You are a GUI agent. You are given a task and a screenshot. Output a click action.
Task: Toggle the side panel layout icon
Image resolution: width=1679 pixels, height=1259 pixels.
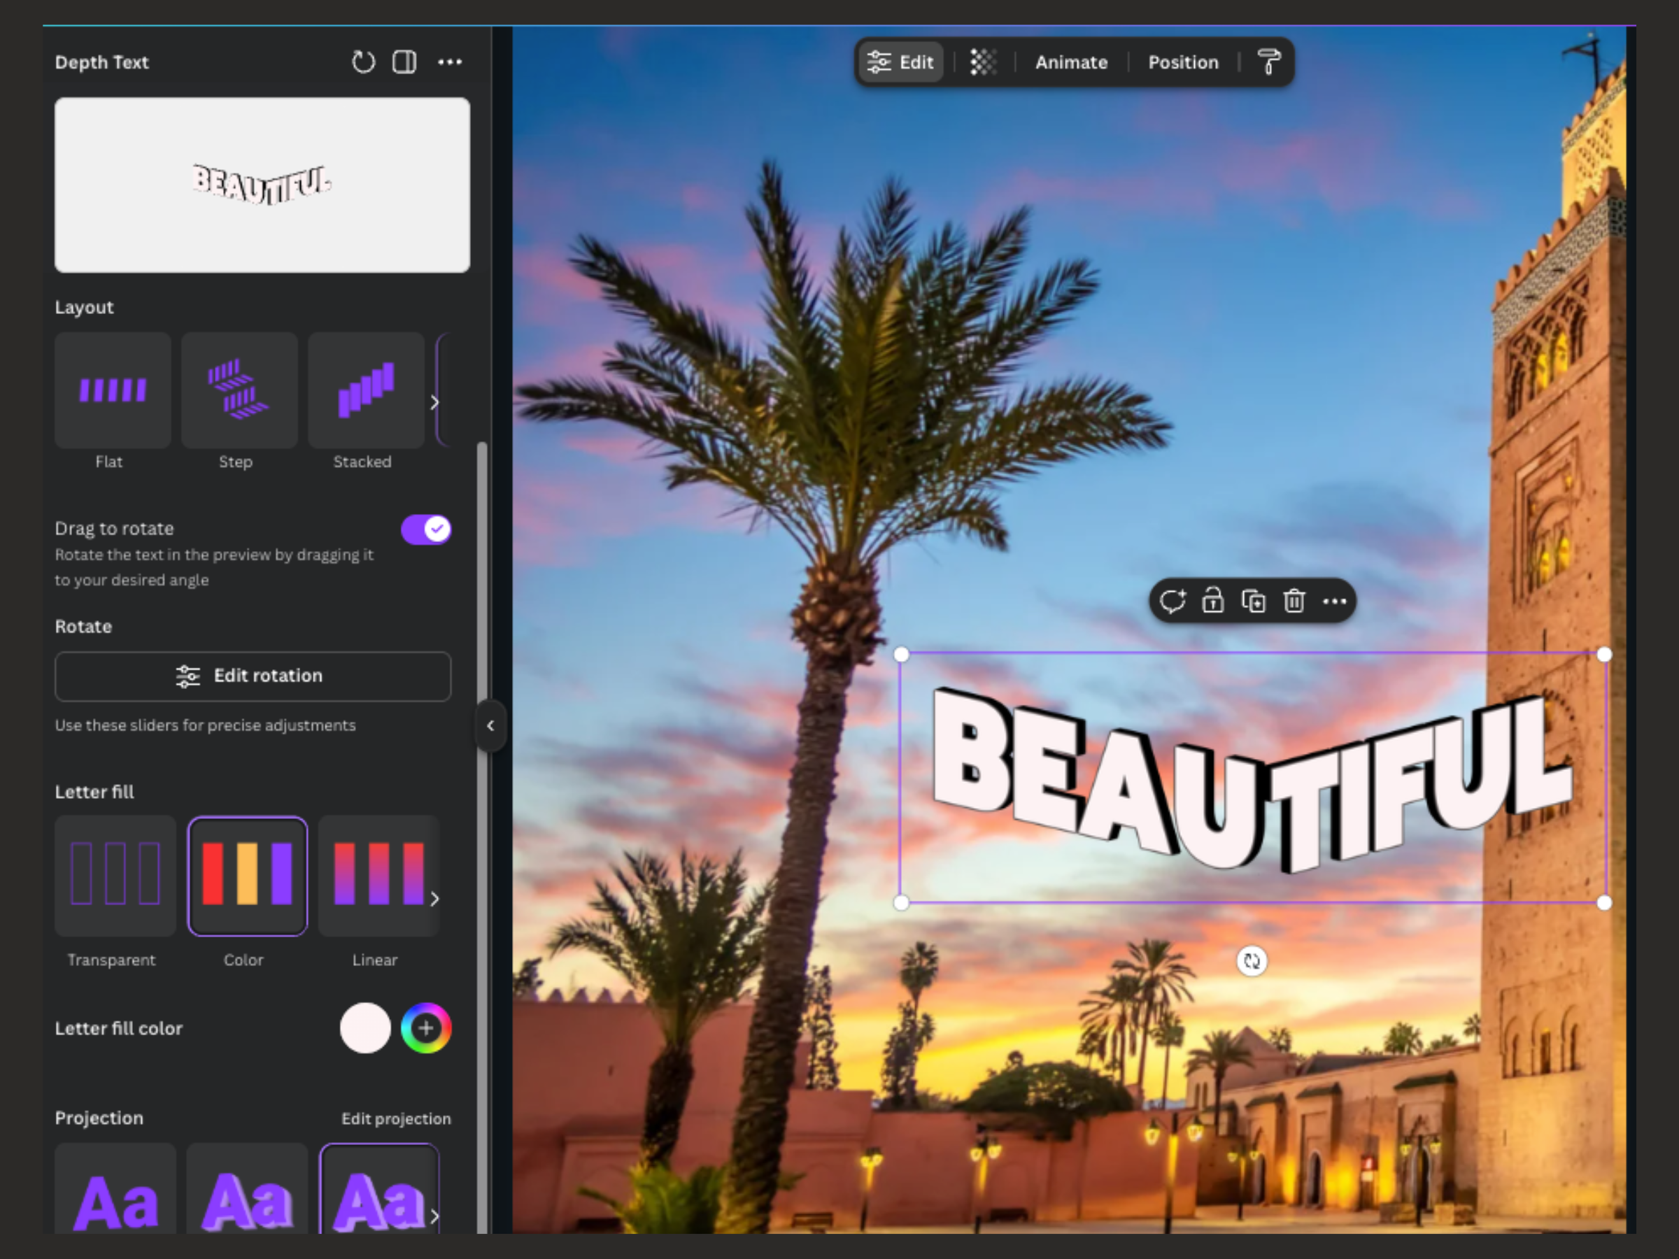pos(404,62)
